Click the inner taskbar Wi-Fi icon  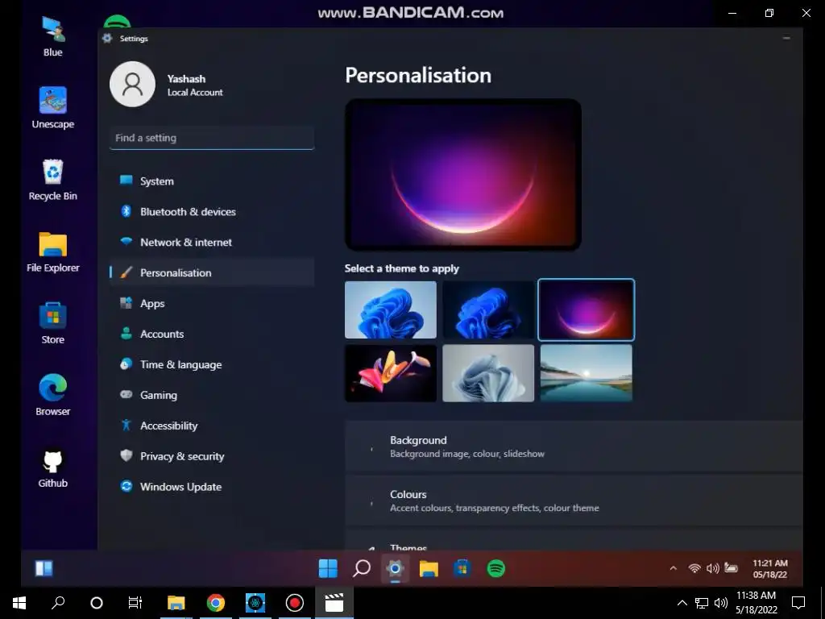(694, 568)
